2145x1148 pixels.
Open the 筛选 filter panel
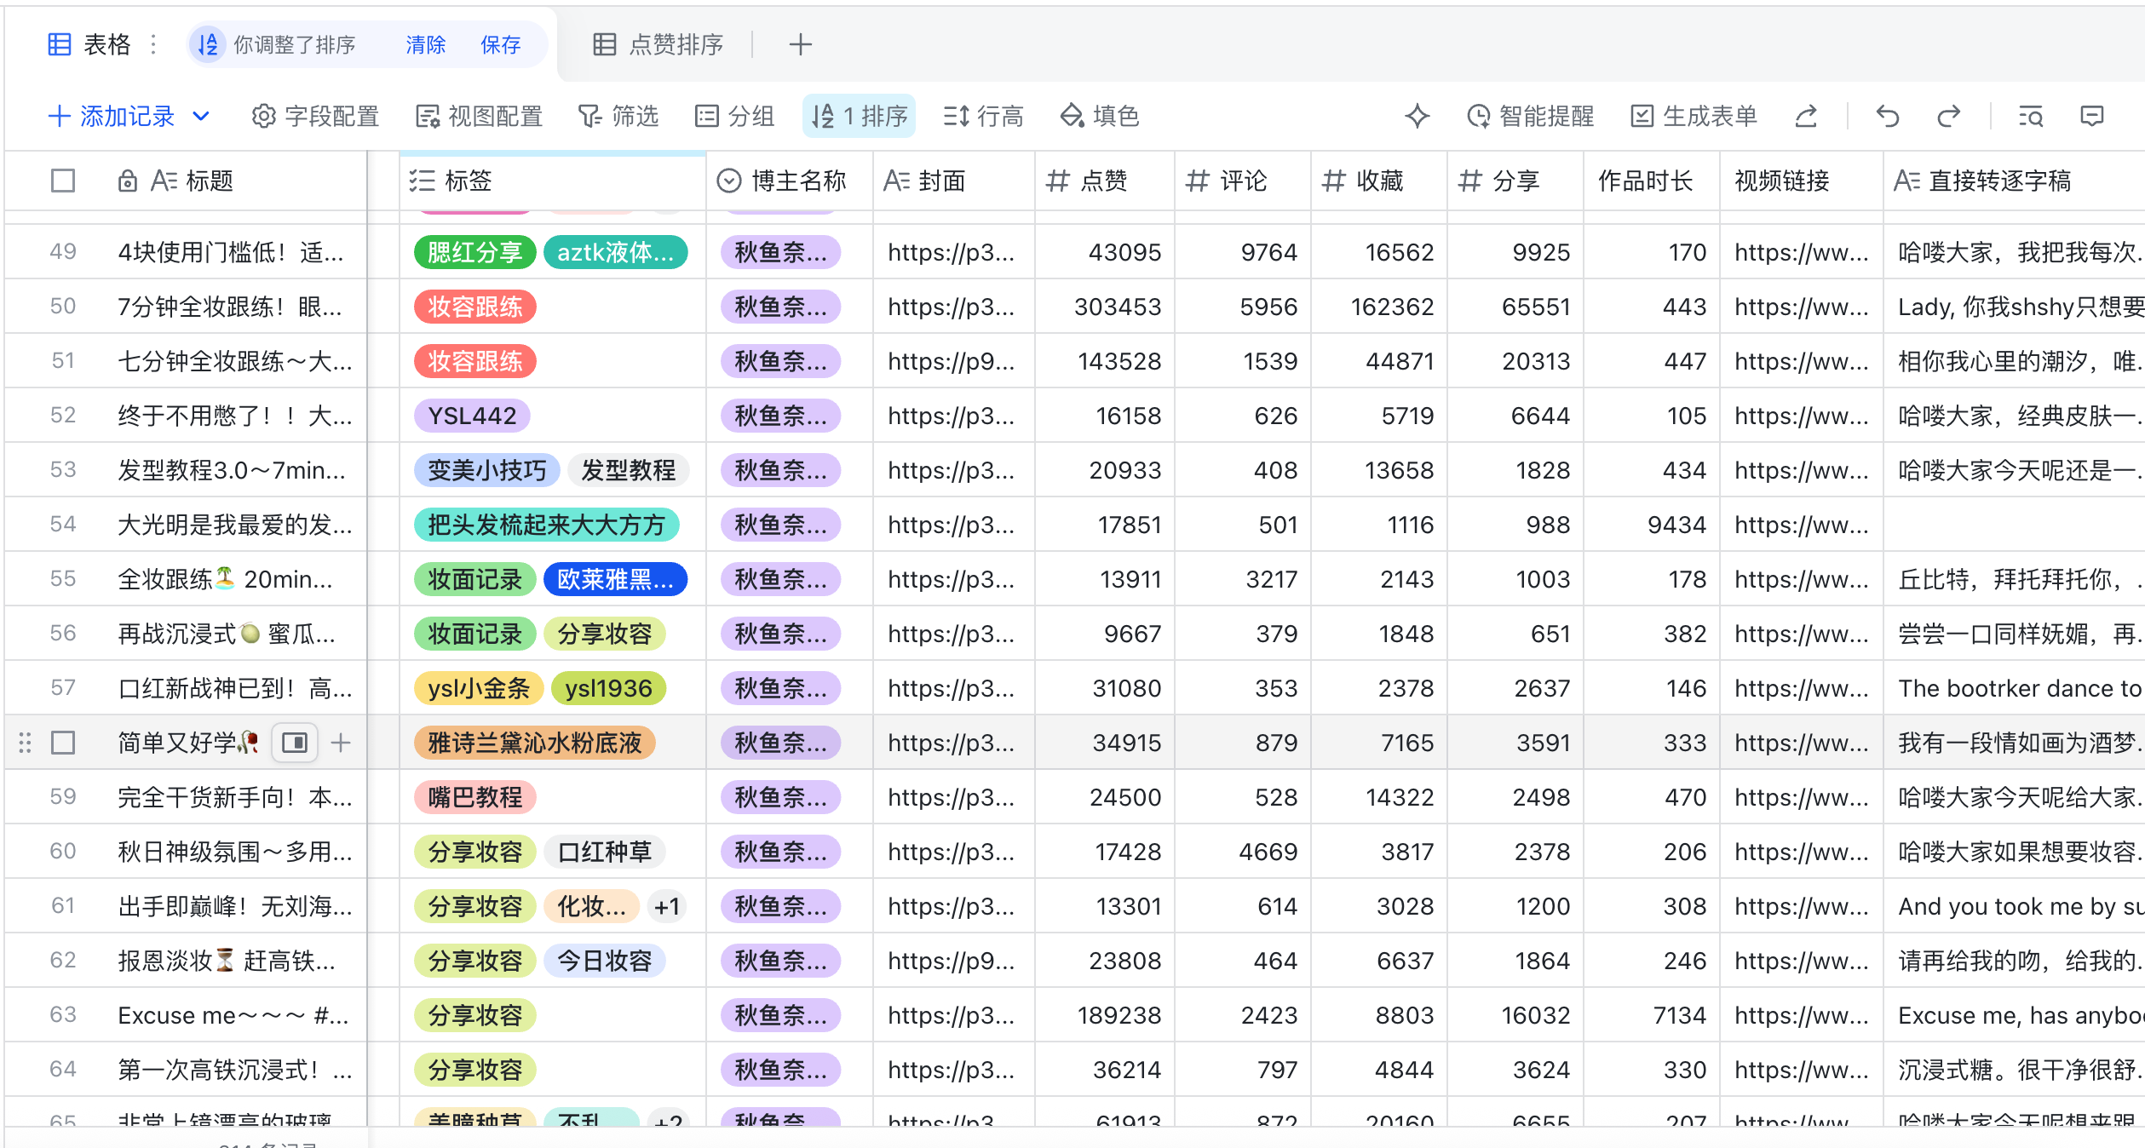(618, 116)
